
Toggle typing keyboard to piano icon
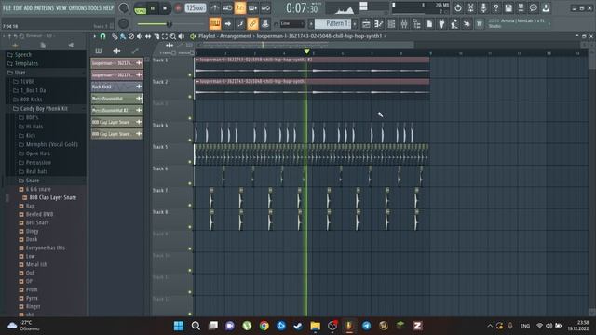tap(215, 23)
